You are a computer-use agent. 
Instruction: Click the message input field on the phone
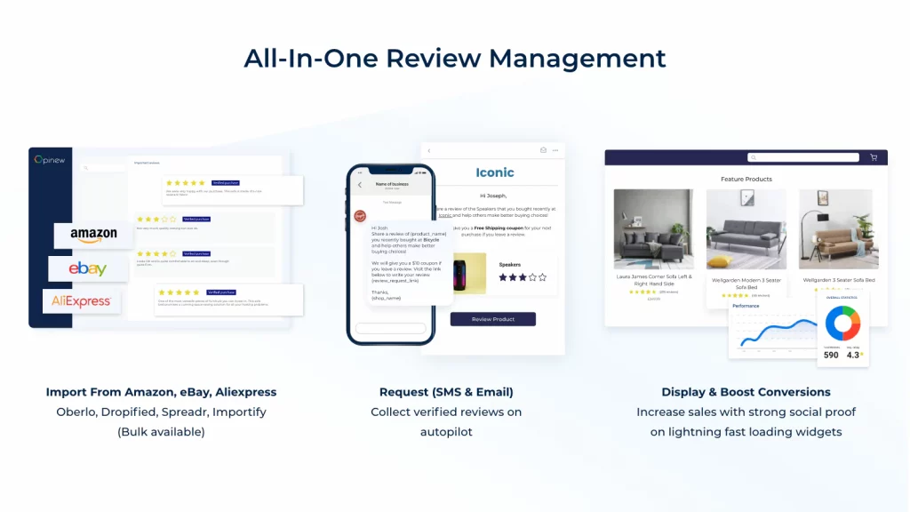click(391, 328)
